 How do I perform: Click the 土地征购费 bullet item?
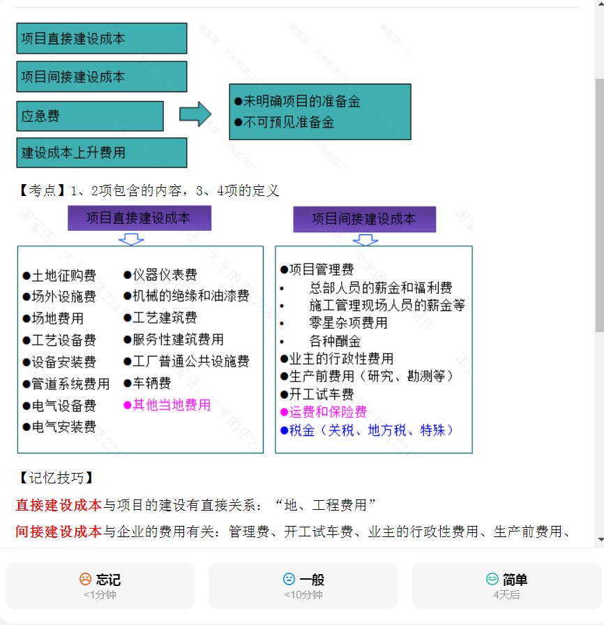(59, 276)
